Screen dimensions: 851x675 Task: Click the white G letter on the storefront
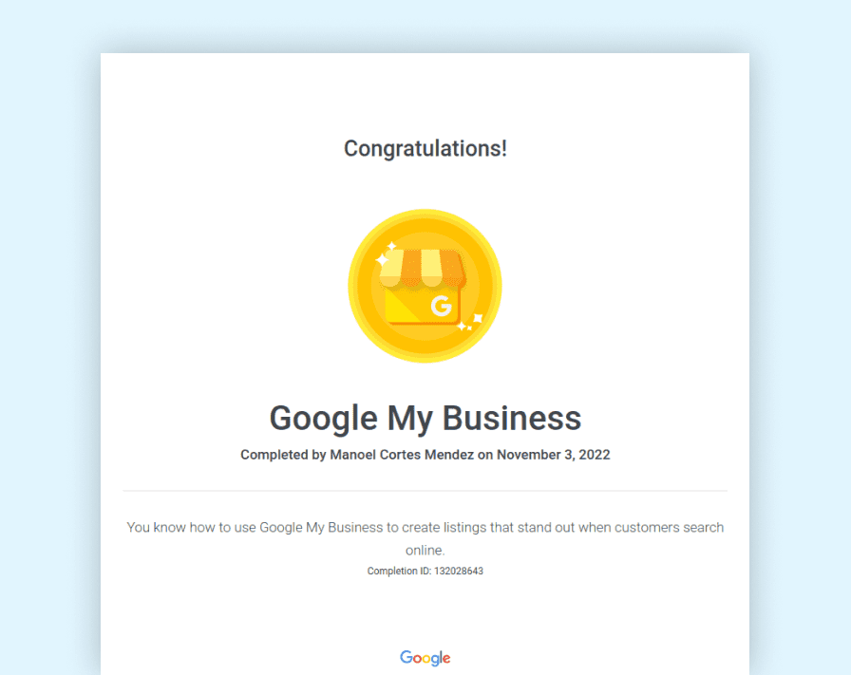coord(441,306)
